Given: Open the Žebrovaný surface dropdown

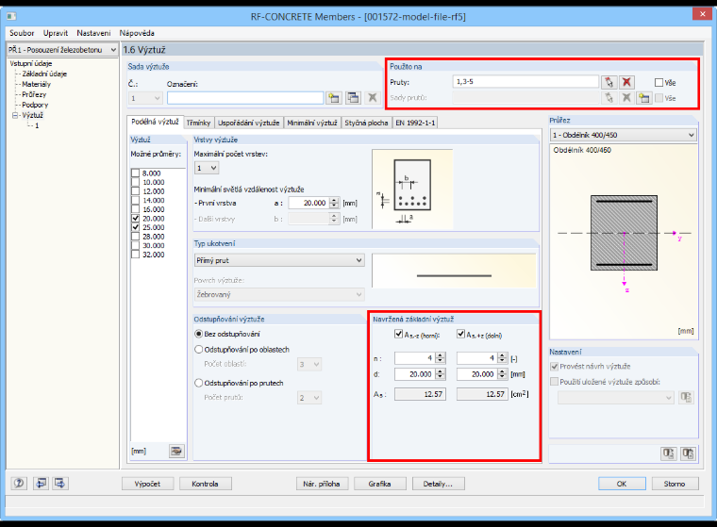Looking at the screenshot, I should click(x=279, y=295).
